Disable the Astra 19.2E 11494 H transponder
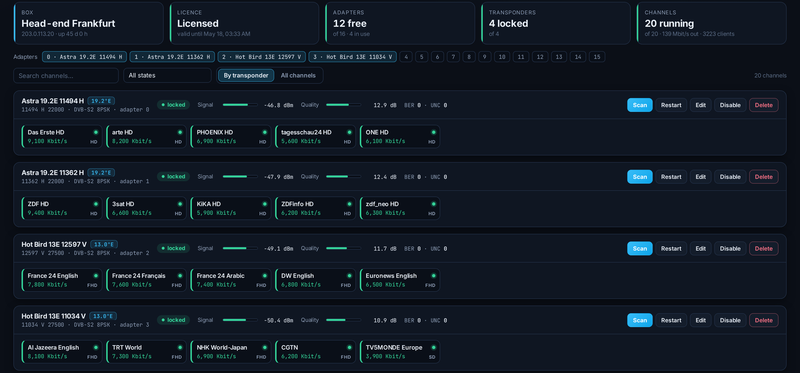Viewport: 800px width, 373px height. pyautogui.click(x=730, y=105)
